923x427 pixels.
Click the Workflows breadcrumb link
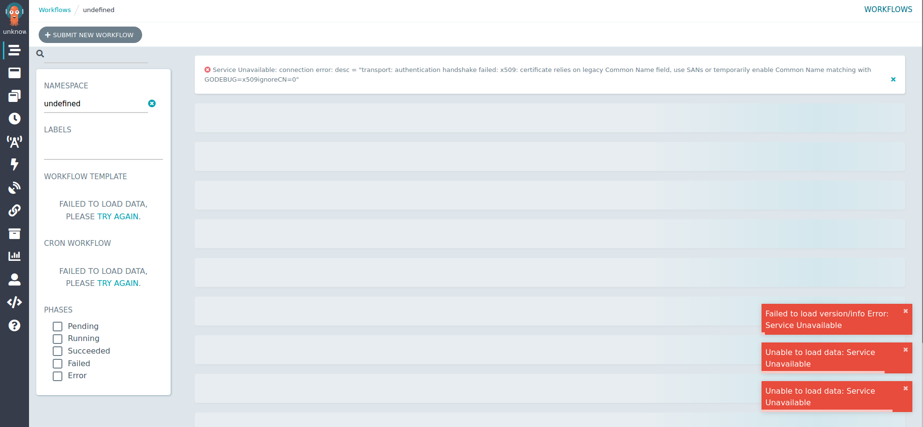55,10
